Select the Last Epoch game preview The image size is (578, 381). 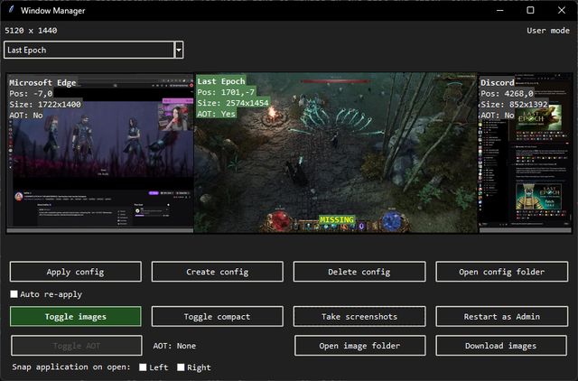pos(336,153)
